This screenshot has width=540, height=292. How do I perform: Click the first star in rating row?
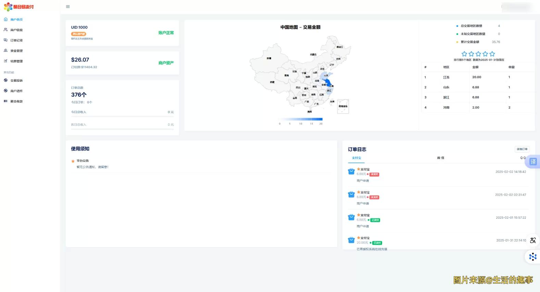464,54
